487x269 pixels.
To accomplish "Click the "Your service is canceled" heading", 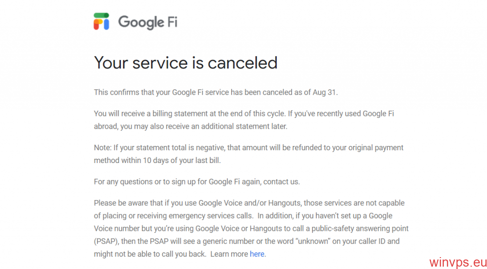I will tap(185, 62).
